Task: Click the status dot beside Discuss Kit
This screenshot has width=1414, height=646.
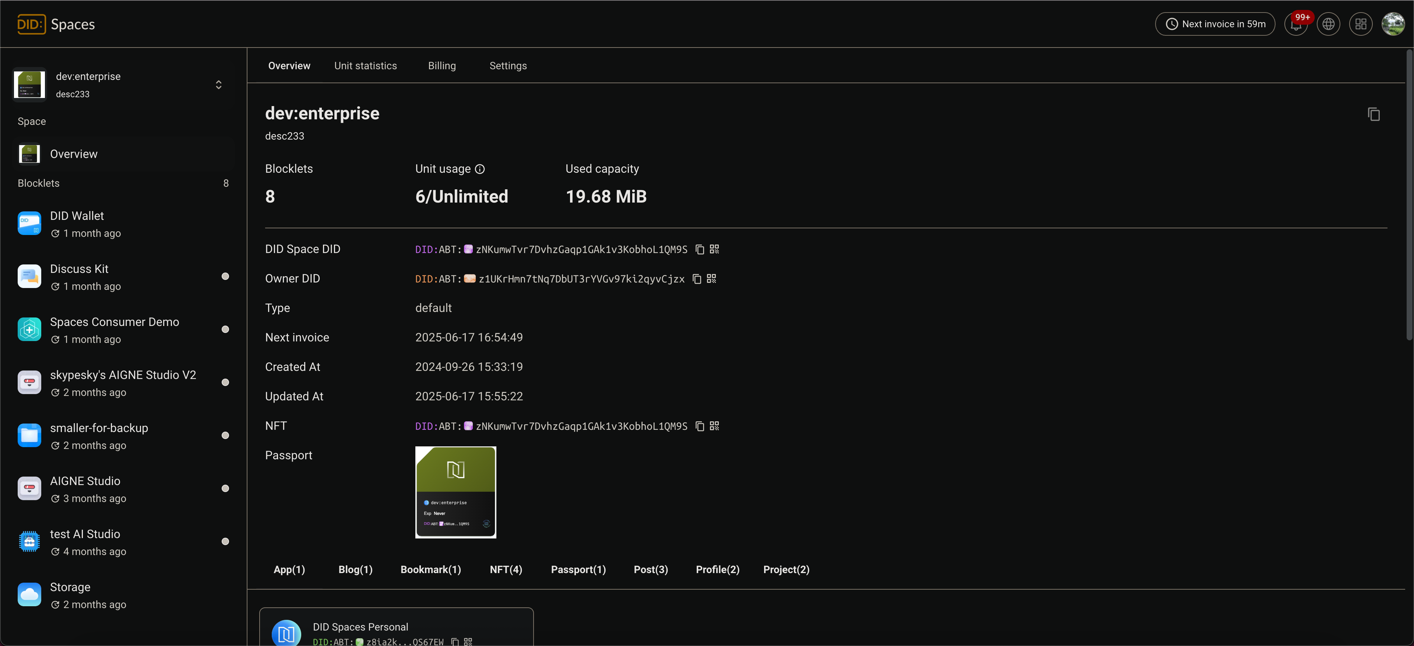Action: tap(225, 277)
